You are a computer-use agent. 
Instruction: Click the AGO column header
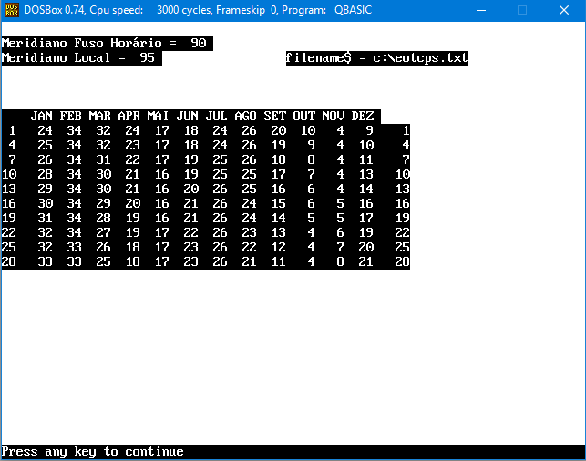coord(245,117)
